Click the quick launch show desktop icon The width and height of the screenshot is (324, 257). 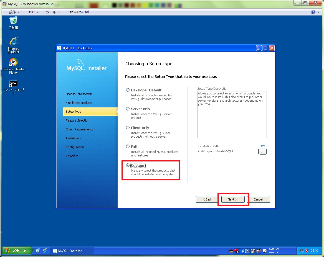point(38,251)
